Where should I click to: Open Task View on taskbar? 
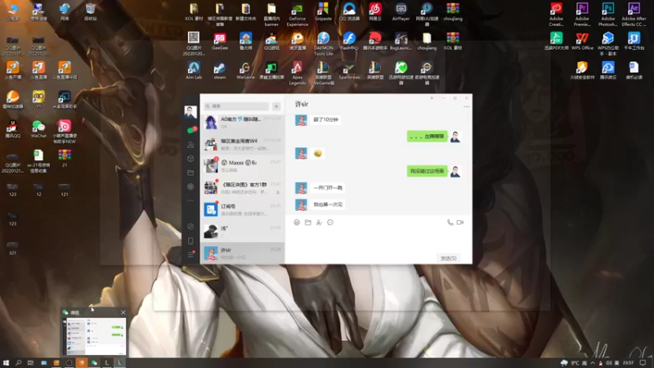[30, 362]
